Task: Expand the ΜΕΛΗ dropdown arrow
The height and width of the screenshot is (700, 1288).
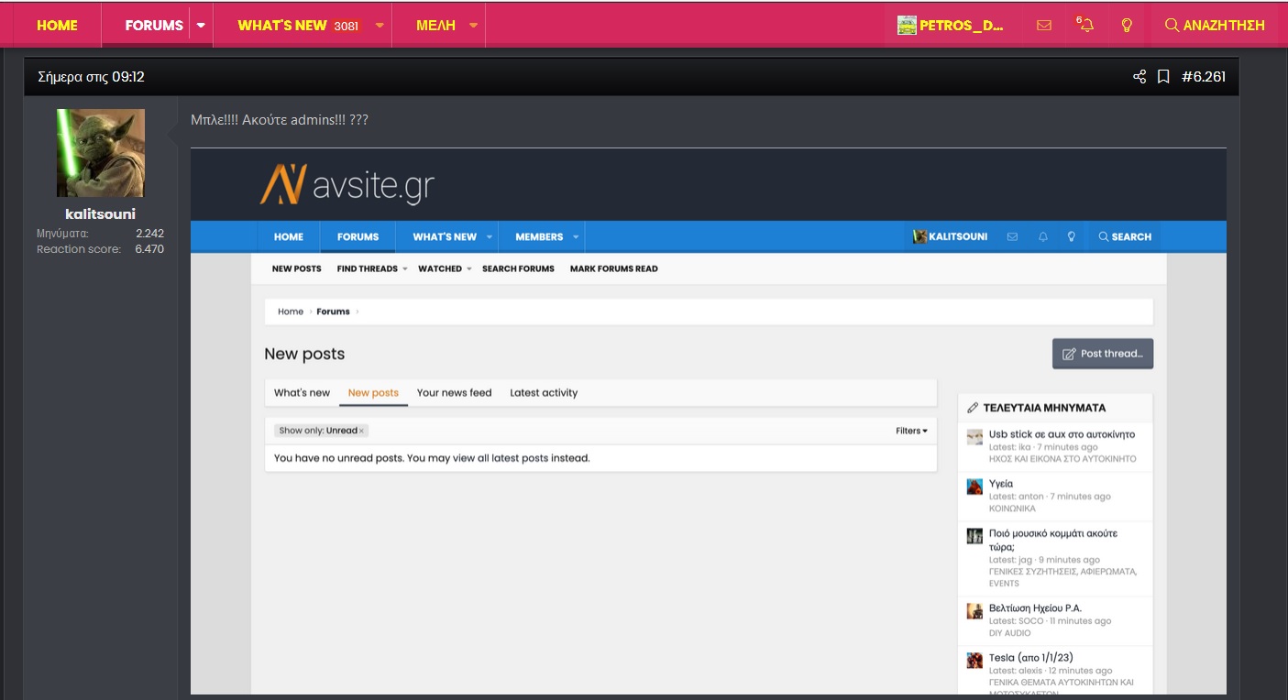Action: (473, 26)
